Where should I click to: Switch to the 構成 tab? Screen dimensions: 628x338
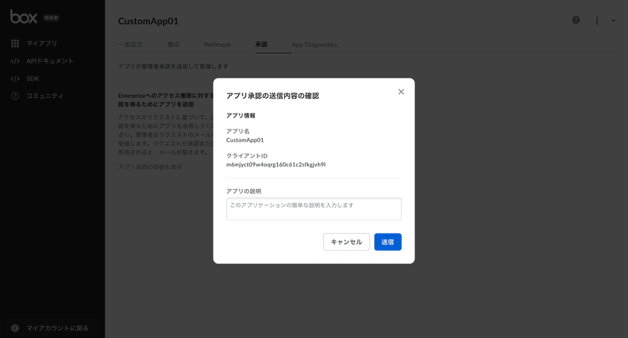[173, 45]
